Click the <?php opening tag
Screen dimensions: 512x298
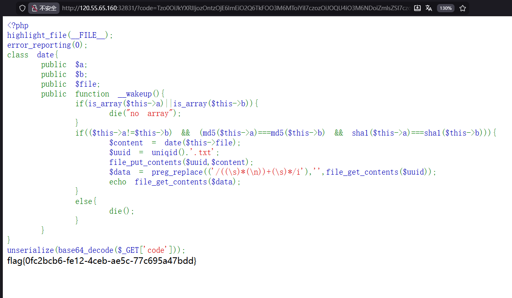pyautogui.click(x=18, y=26)
